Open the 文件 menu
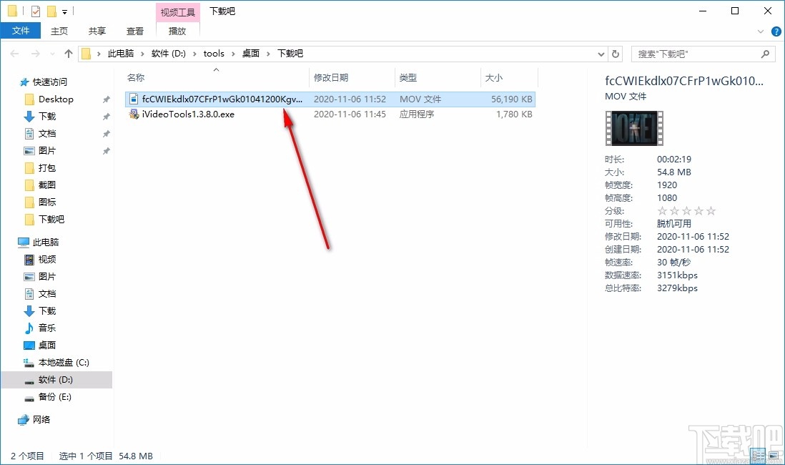785x465 pixels. (21, 31)
